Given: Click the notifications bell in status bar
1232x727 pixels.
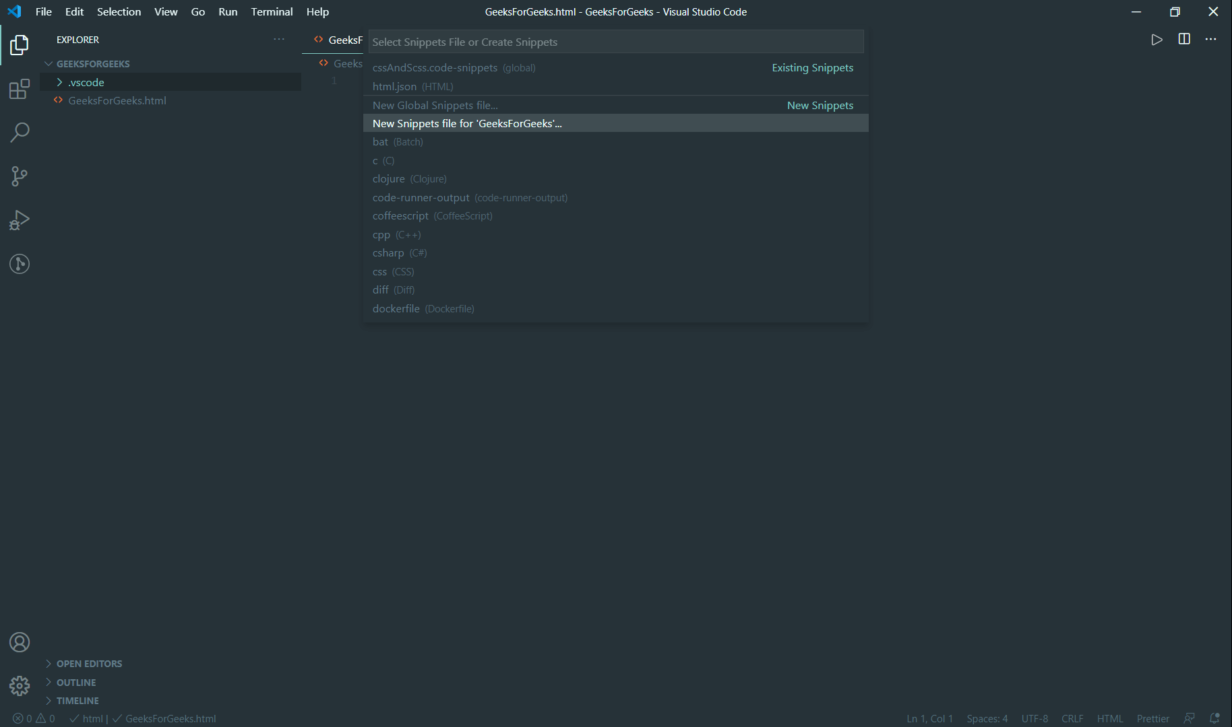Looking at the screenshot, I should [1214, 718].
